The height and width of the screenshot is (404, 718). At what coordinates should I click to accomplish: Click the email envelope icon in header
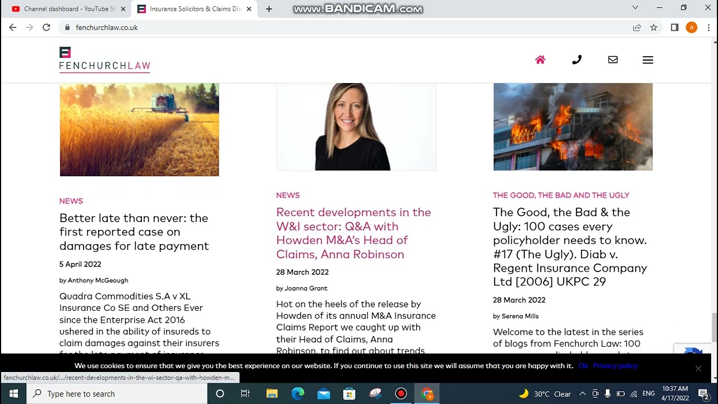[613, 59]
